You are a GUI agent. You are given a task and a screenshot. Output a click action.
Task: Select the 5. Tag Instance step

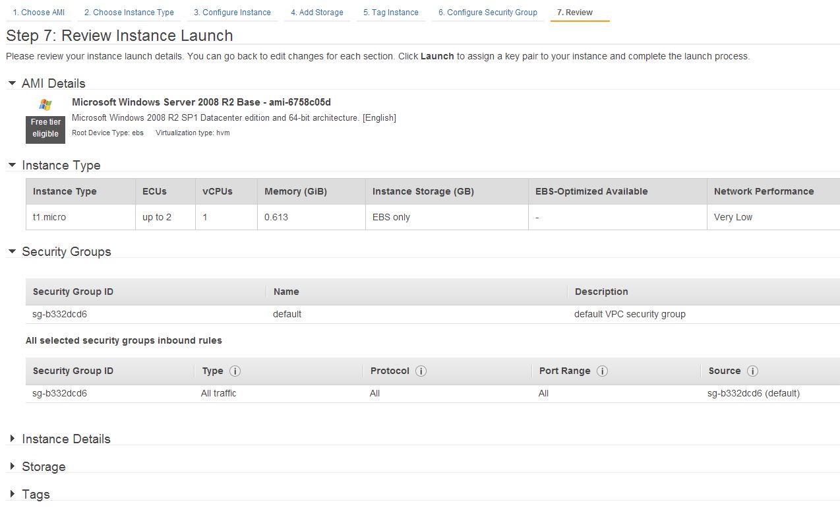click(391, 13)
